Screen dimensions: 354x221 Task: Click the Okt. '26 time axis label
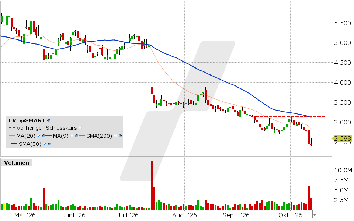tap(290, 215)
